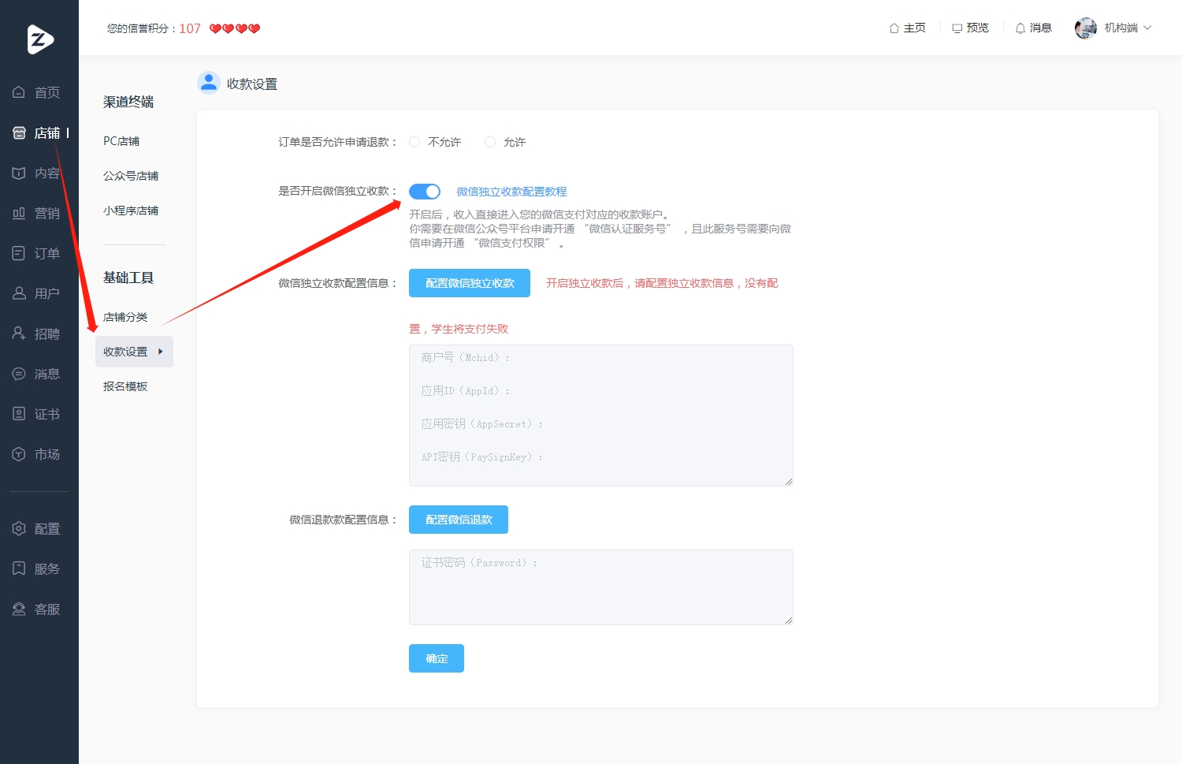Click the 消息 bell icon in the top bar
1182x764 pixels.
click(x=1020, y=28)
